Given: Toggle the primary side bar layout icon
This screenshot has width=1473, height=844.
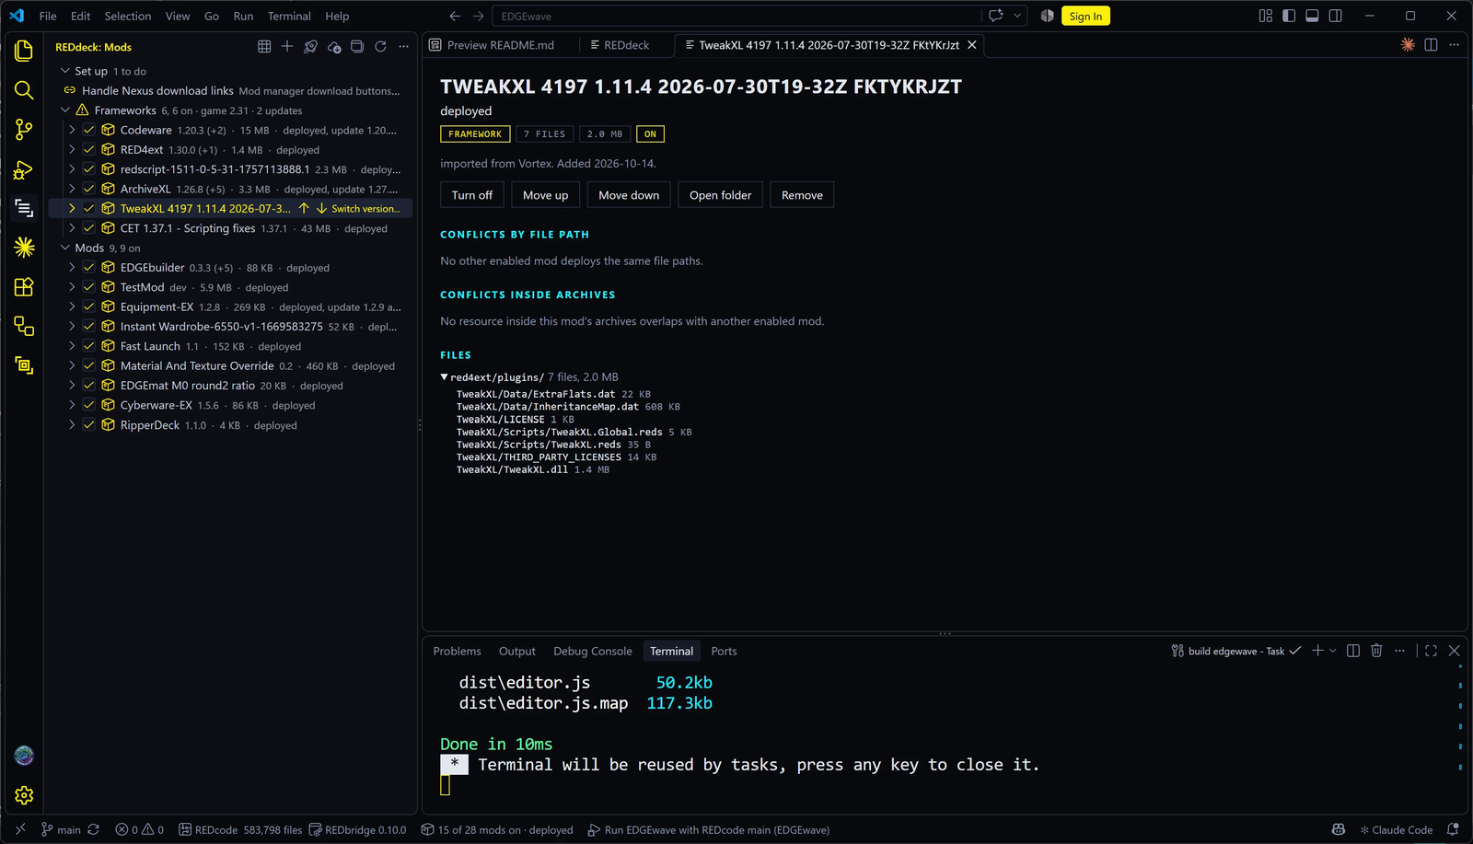Looking at the screenshot, I should [x=1289, y=16].
